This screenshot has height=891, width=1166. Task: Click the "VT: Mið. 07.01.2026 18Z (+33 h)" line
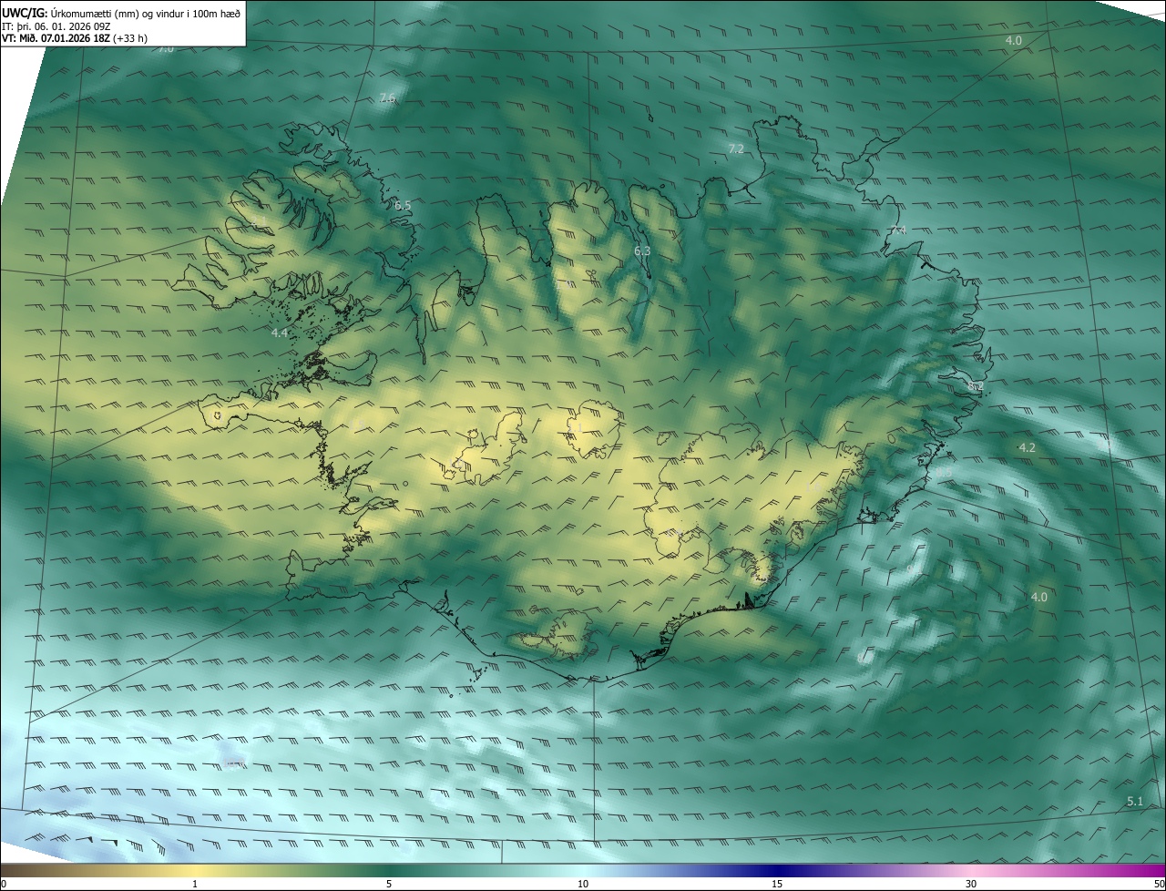(x=75, y=38)
